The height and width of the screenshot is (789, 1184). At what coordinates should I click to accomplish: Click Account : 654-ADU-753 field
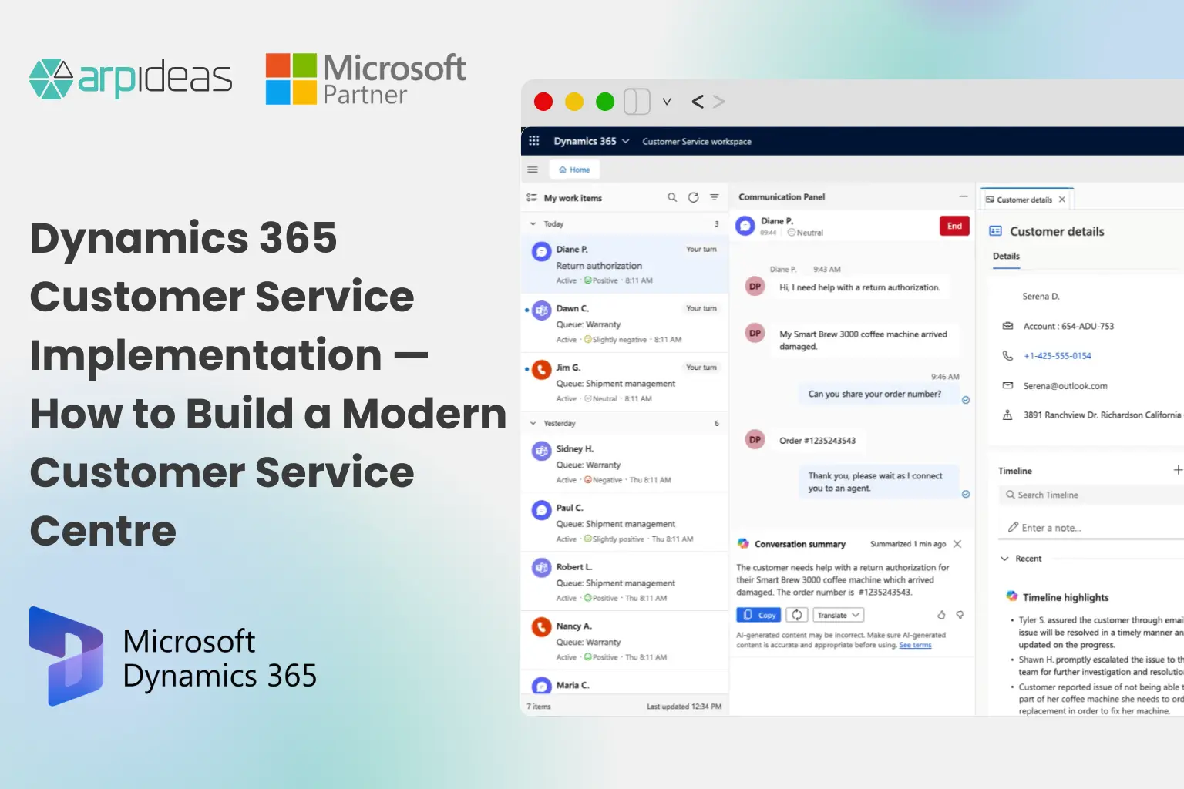click(1068, 327)
